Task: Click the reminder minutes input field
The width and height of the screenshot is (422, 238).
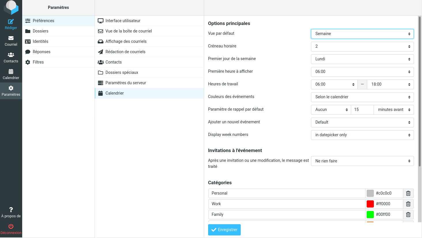Action: [x=362, y=110]
